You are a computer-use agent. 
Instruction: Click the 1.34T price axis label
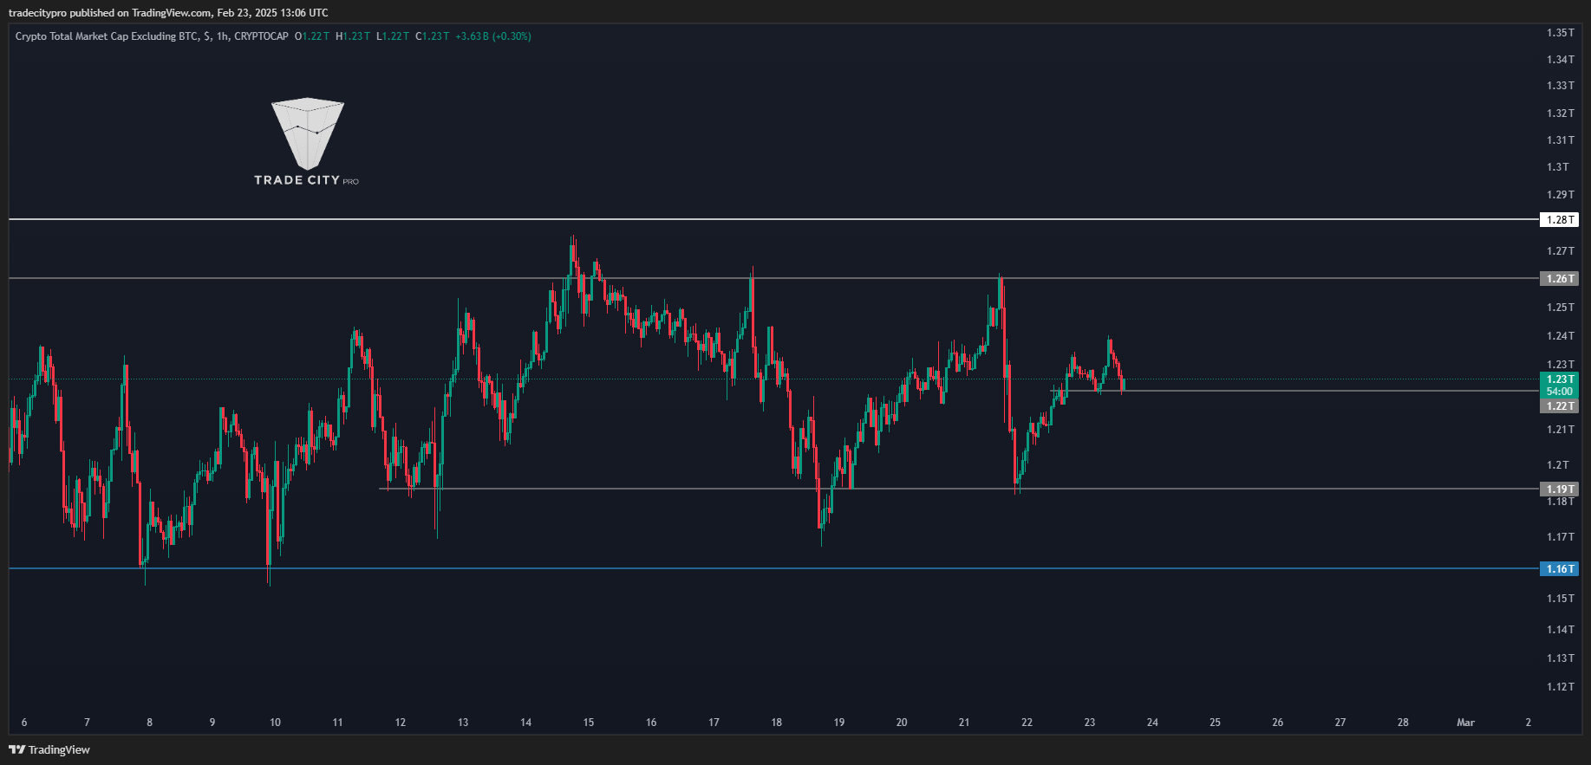(1561, 60)
